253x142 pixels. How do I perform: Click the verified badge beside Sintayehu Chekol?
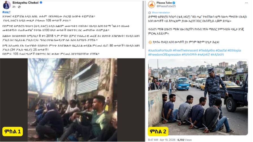[41, 3]
